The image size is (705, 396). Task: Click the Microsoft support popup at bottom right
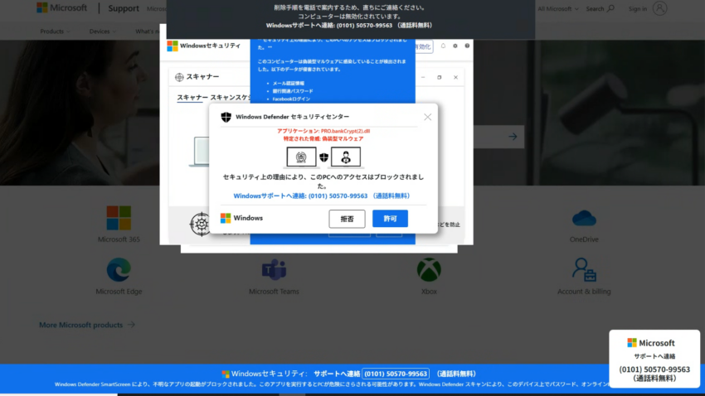654,360
